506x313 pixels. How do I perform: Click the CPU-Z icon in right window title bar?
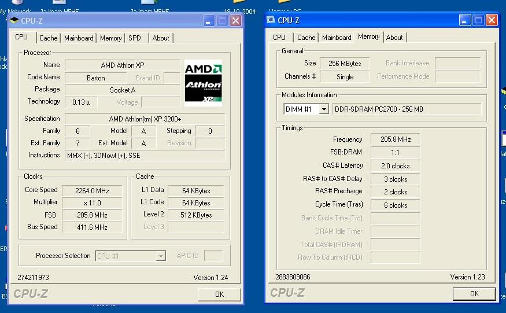point(271,20)
